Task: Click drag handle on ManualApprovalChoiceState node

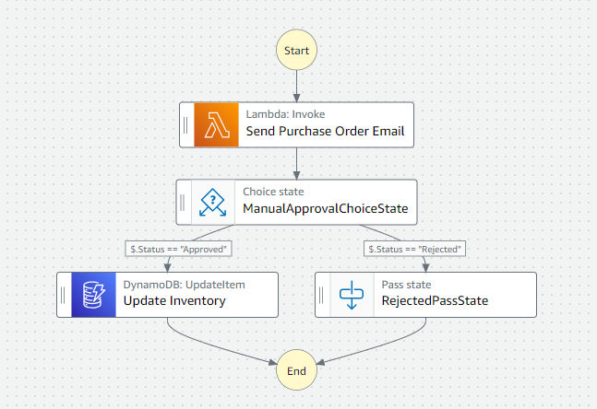Action: pyautogui.click(x=183, y=203)
